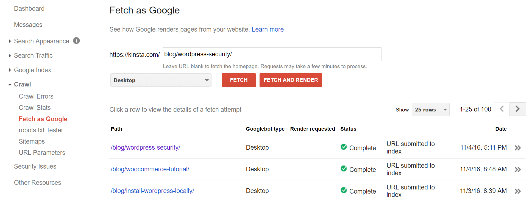Click the info icon beside Search Appearance

coord(76,41)
